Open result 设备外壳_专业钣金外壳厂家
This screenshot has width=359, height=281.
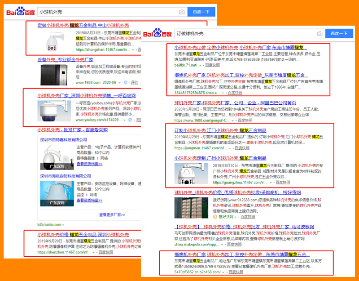(65, 60)
